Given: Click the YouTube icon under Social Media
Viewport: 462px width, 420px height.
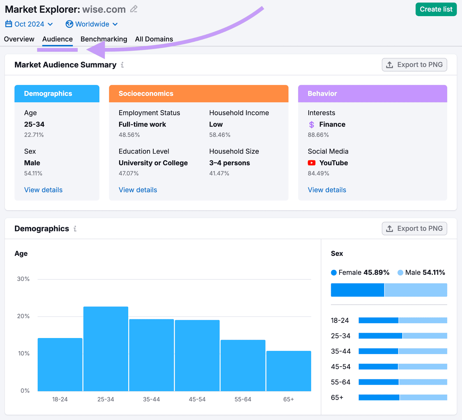Looking at the screenshot, I should pos(311,163).
